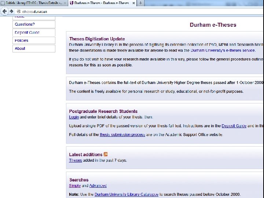The height and width of the screenshot is (198, 264).
Task: Click the British Library EThOS tab favicon
Action: coord(3,3)
